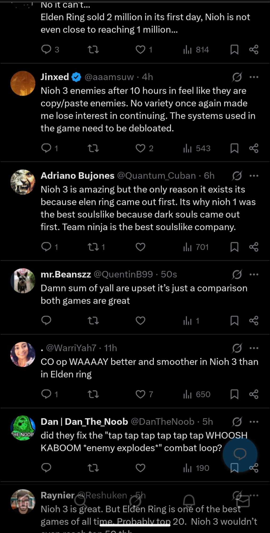The width and height of the screenshot is (270, 533).
Task: Like Jinxed's tweet about Nioh 3 enemies
Action: [140, 148]
